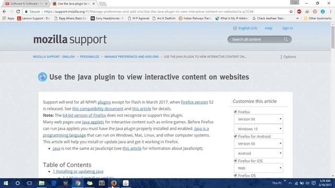Click Sign In link
Image resolution: width=335 pixels, height=188 pixels.
coord(287,28)
